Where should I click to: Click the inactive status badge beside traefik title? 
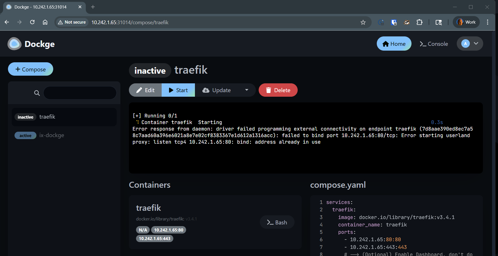coord(150,71)
